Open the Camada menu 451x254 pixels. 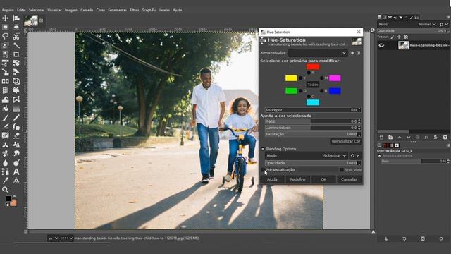(87, 10)
